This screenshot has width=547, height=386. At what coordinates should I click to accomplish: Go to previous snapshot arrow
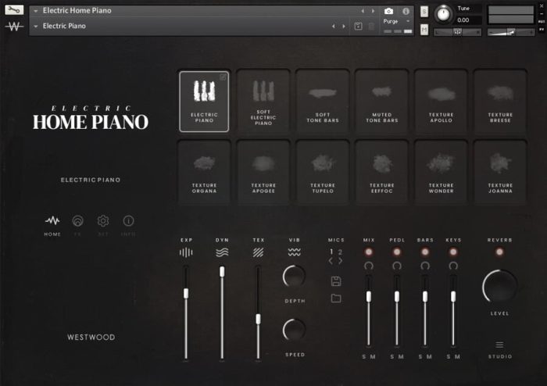334,26
